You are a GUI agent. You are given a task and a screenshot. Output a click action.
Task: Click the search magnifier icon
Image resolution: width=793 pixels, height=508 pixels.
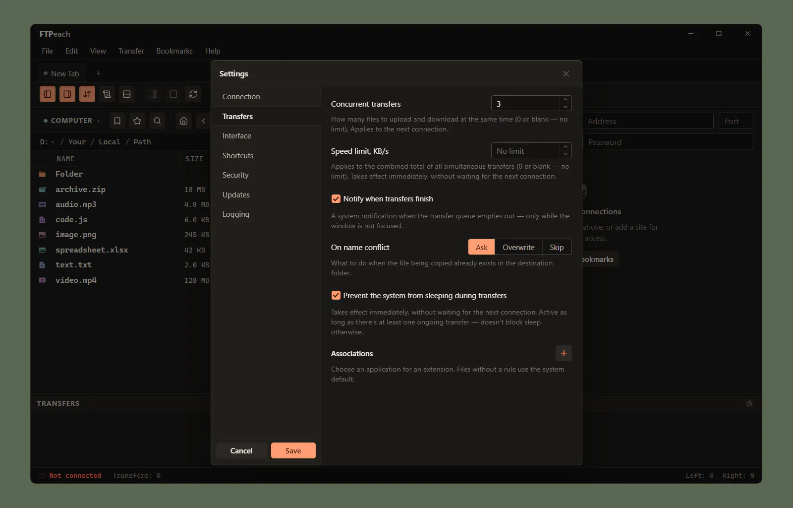point(157,121)
